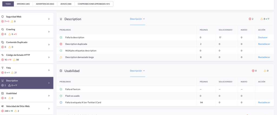Viewport: 277px width, 115px height.
Task: Click the red error count icon in the Usabilidad header
Action: coord(253,71)
